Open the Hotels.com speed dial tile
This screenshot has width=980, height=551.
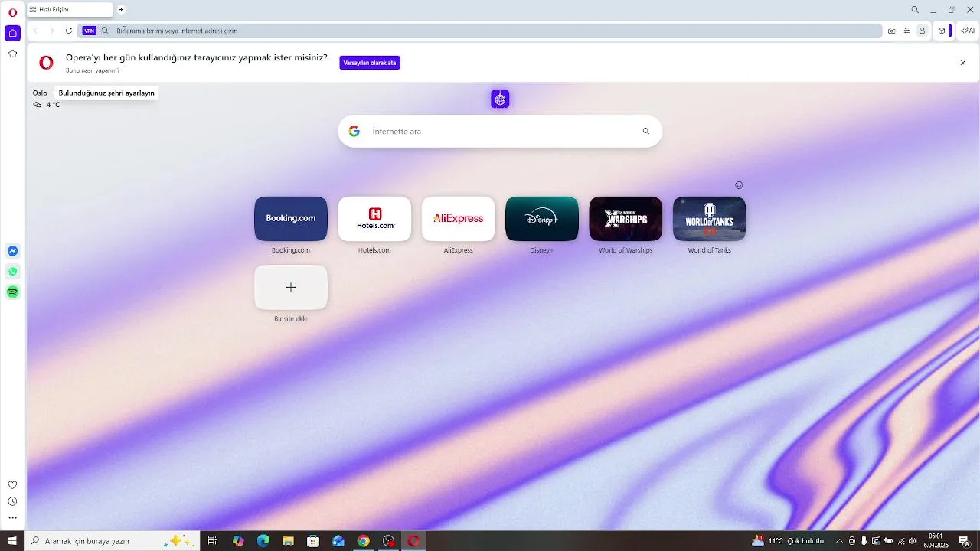374,218
